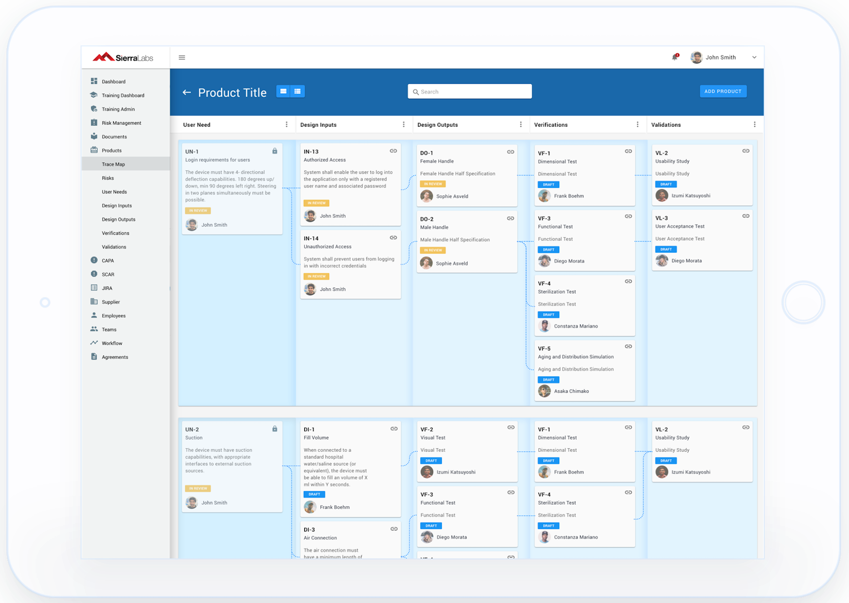Expand John Smith account dropdown
Image resolution: width=849 pixels, height=603 pixels.
[x=754, y=57]
